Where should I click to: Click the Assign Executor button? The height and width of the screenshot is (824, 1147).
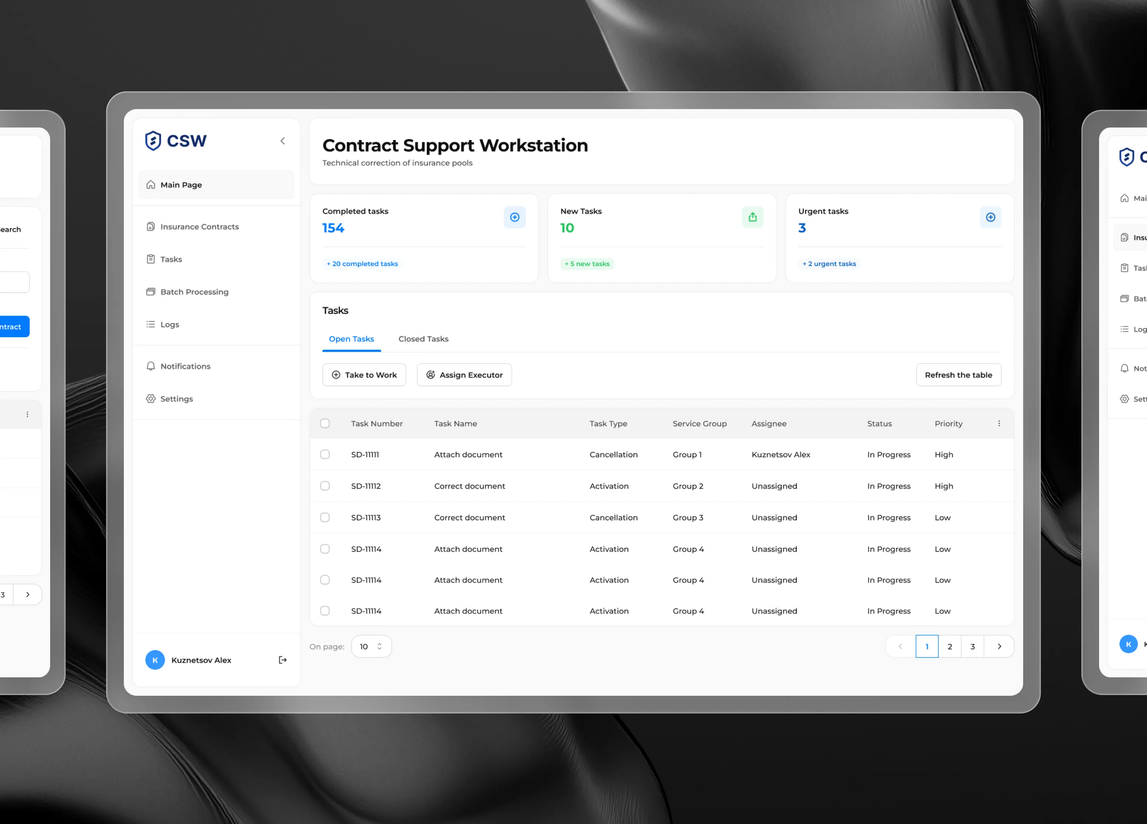point(464,374)
